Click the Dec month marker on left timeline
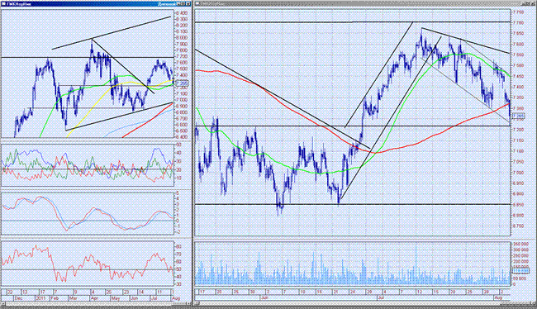This screenshot has height=309, width=537. 18,298
